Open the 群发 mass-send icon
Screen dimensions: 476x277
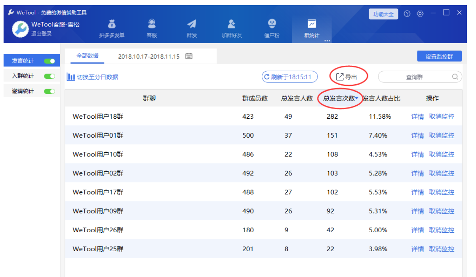pyautogui.click(x=192, y=25)
